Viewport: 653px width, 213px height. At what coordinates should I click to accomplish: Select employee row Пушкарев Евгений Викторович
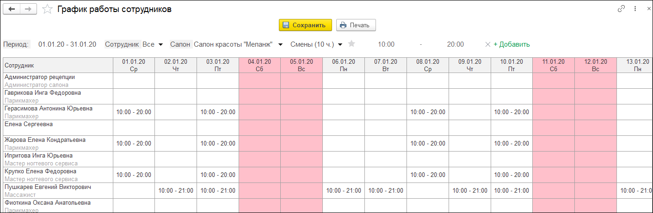48,187
